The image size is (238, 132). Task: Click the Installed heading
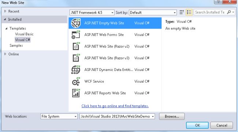[x=15, y=19]
